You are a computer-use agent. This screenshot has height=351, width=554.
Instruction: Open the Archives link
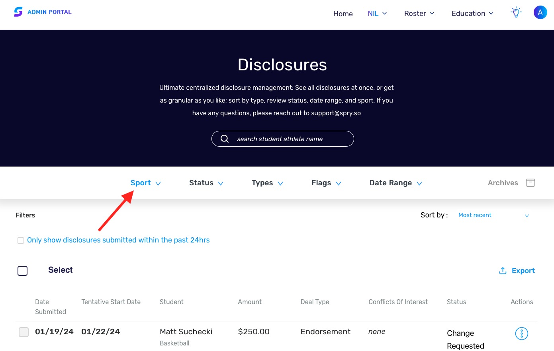coord(503,183)
